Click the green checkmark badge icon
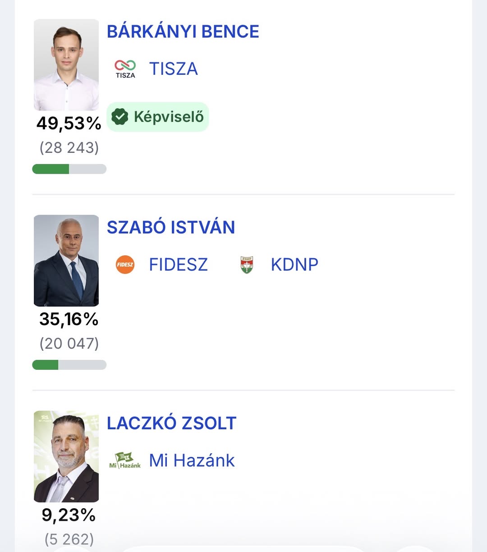The height and width of the screenshot is (552, 487). (x=120, y=117)
